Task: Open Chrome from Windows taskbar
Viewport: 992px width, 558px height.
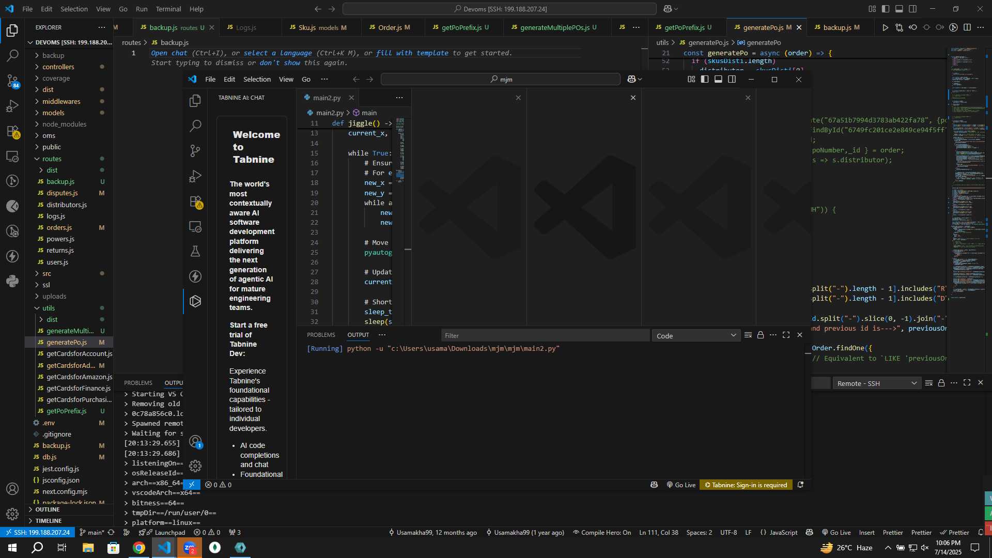Action: click(139, 548)
